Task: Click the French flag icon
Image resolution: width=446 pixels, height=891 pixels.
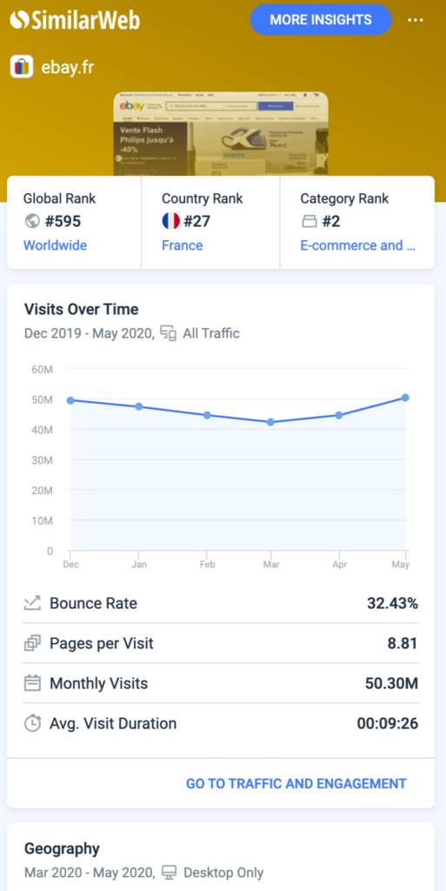Action: [x=170, y=221]
